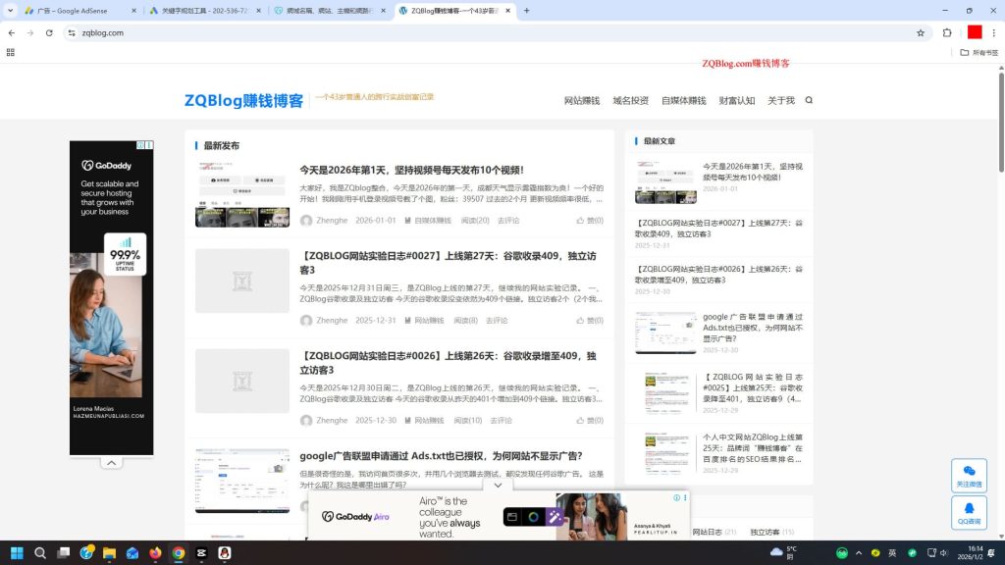1005x565 pixels.
Task: Switch to the Google AdSense tab
Action: click(x=80, y=10)
